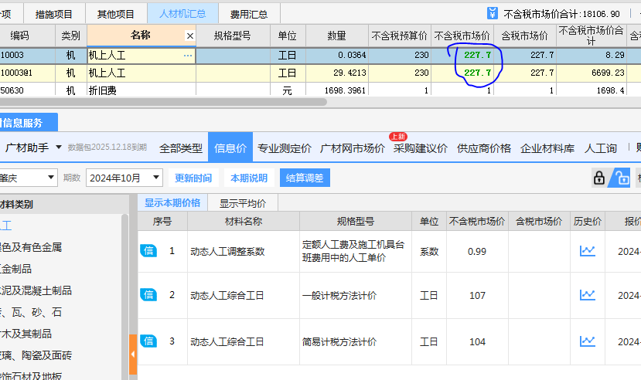Click the blue unlocked lock icon
The image size is (641, 380).
[622, 178]
